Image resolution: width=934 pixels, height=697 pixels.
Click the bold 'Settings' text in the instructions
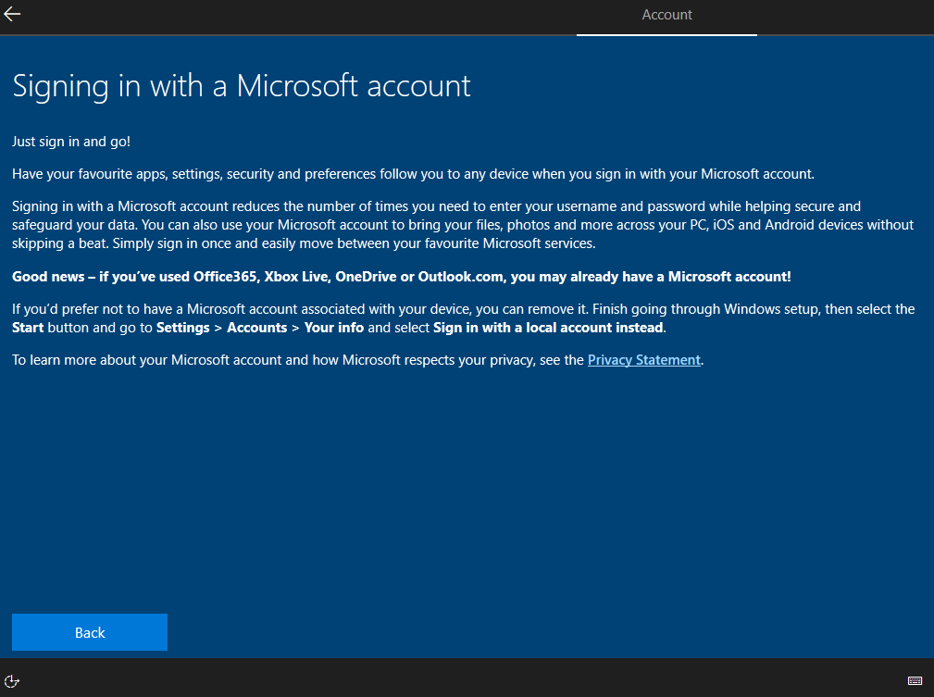pos(183,328)
